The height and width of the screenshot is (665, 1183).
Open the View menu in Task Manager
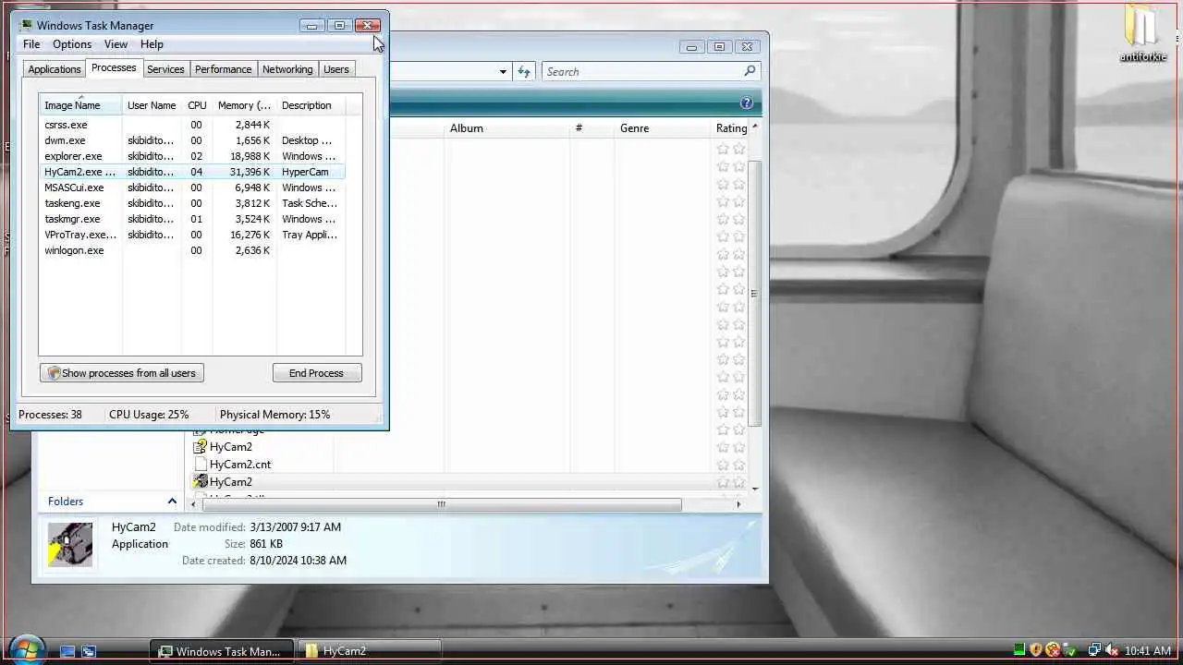click(x=116, y=44)
